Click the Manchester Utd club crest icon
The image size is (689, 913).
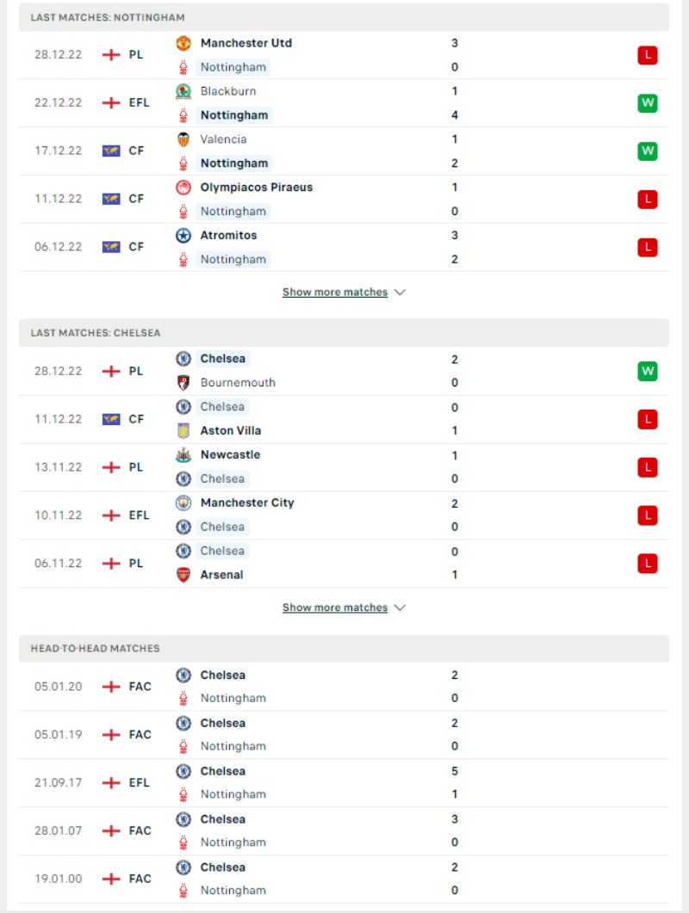(183, 43)
